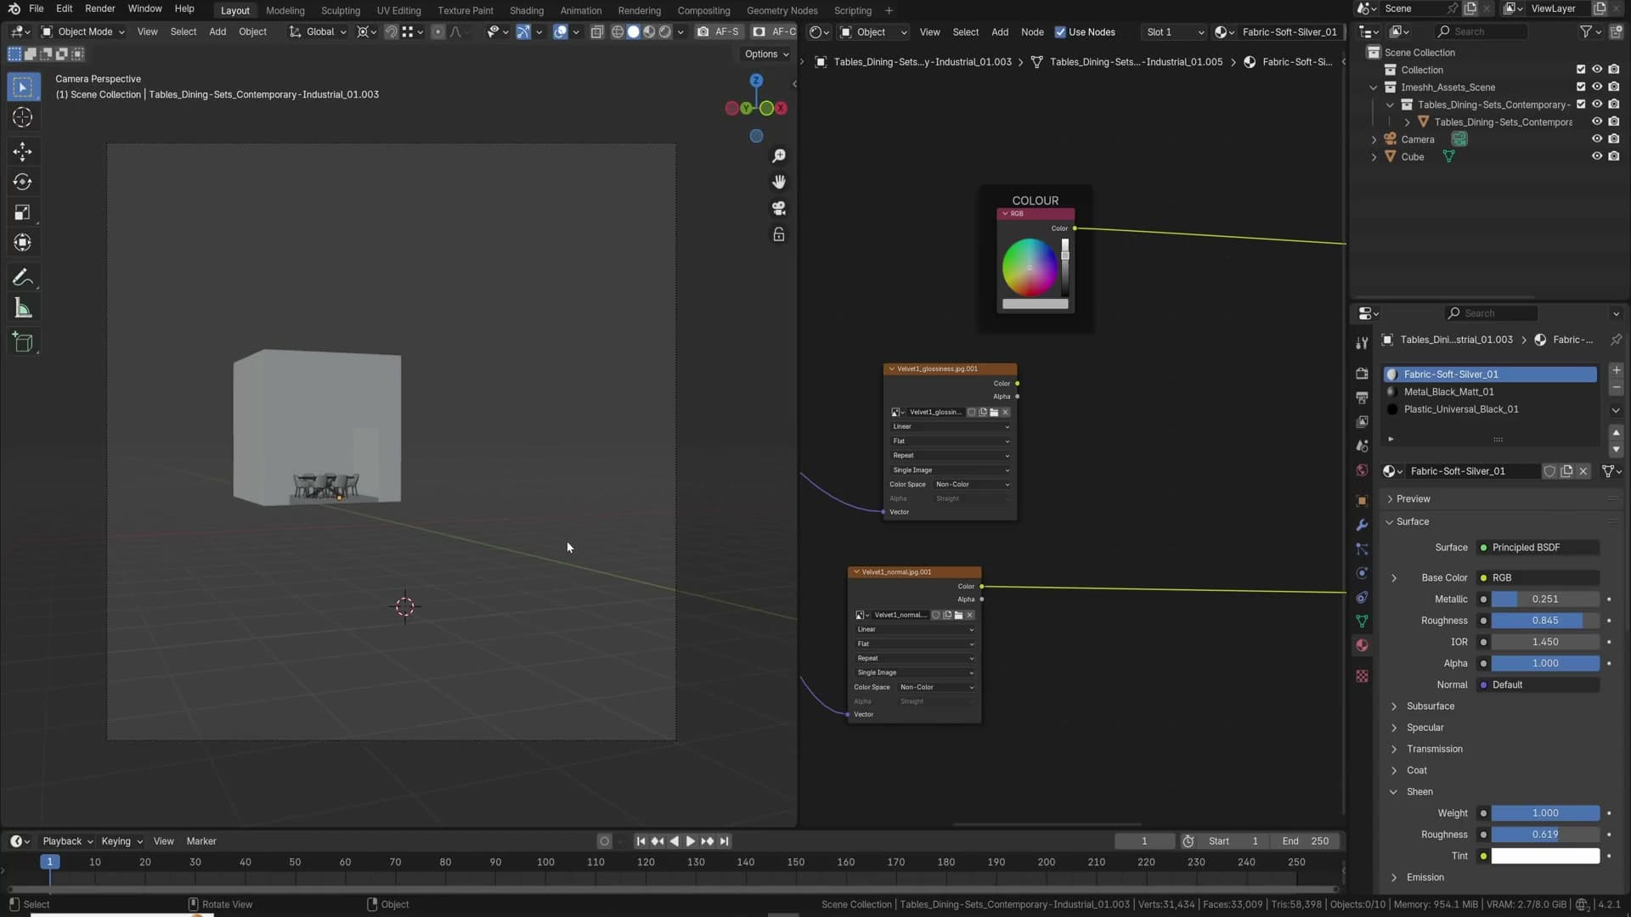Open the Keying popover in timeline
The width and height of the screenshot is (1631, 917).
tap(121, 841)
